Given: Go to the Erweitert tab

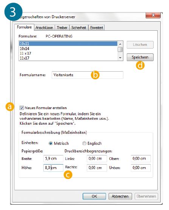Looking at the screenshot, I should pyautogui.click(x=97, y=28).
